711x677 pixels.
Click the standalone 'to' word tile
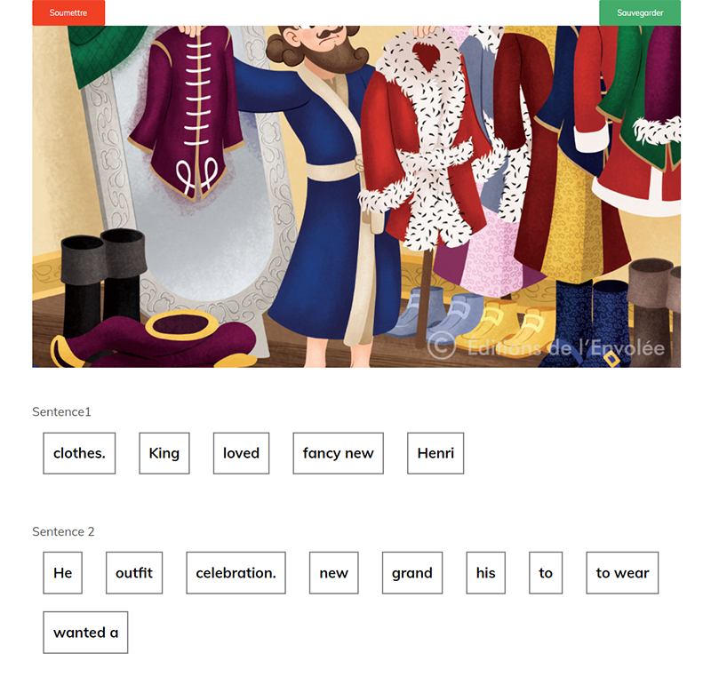click(546, 573)
